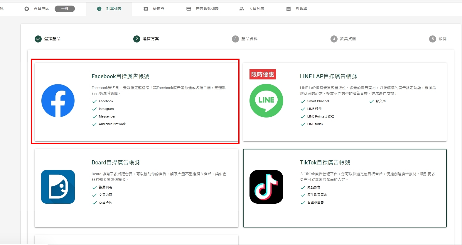Open the 訂單列表 tab
The height and width of the screenshot is (245, 462).
click(109, 9)
